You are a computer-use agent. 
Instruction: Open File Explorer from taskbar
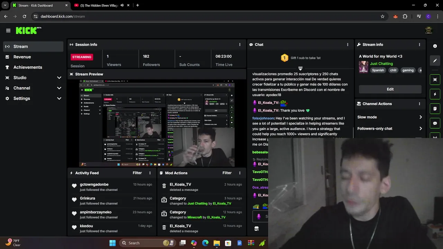[217, 243]
